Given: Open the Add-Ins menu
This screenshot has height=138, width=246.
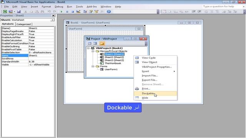Looking at the screenshot, I should click(x=91, y=7).
